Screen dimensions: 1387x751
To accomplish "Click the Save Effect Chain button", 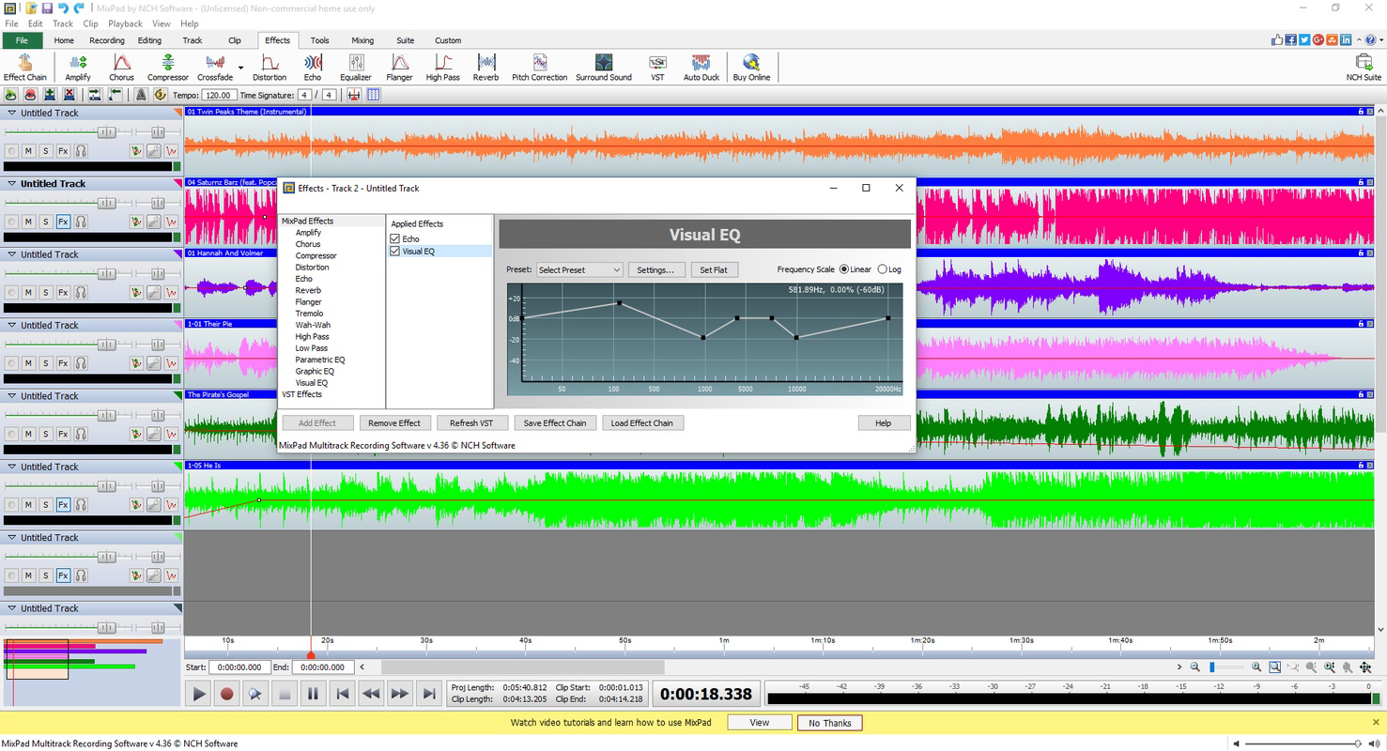I will [555, 423].
